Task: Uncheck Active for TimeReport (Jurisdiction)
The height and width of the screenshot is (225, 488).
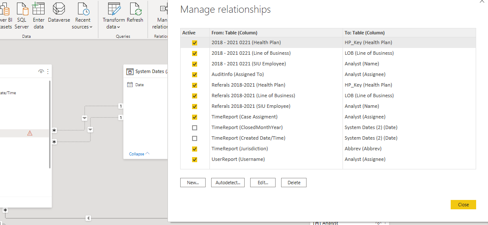Action: [195, 149]
